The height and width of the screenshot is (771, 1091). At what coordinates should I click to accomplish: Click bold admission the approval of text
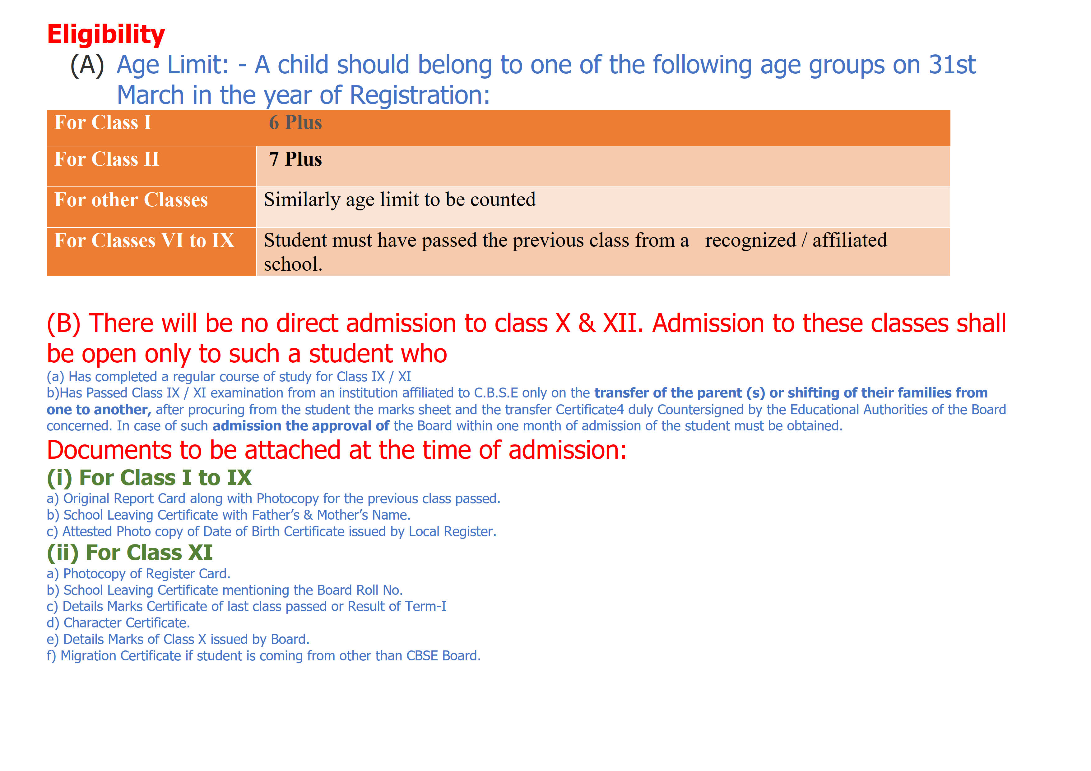coord(301,426)
